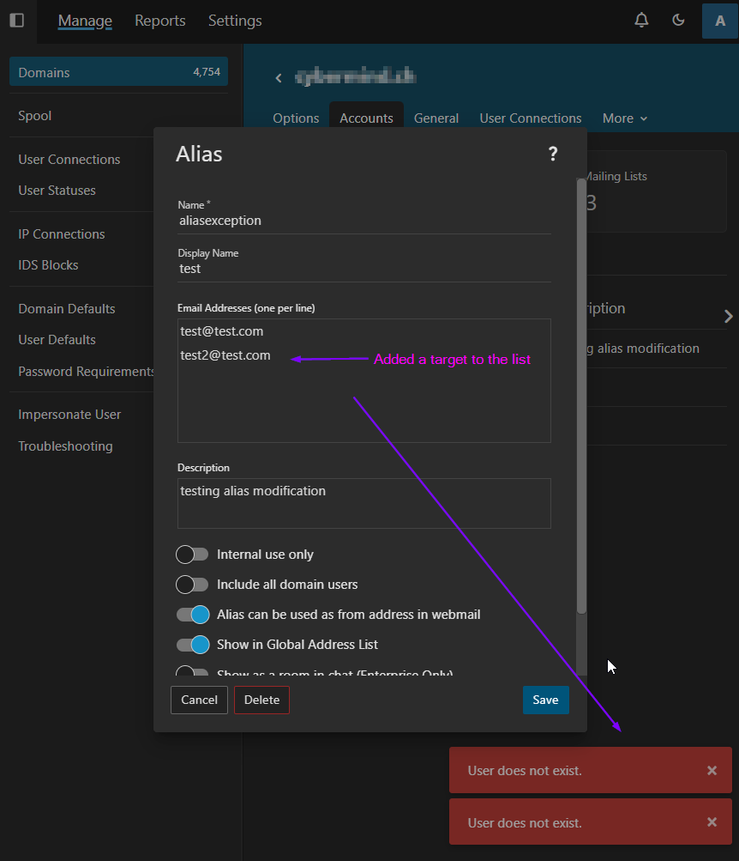Open the Reports menu
739x861 pixels.
(x=159, y=21)
